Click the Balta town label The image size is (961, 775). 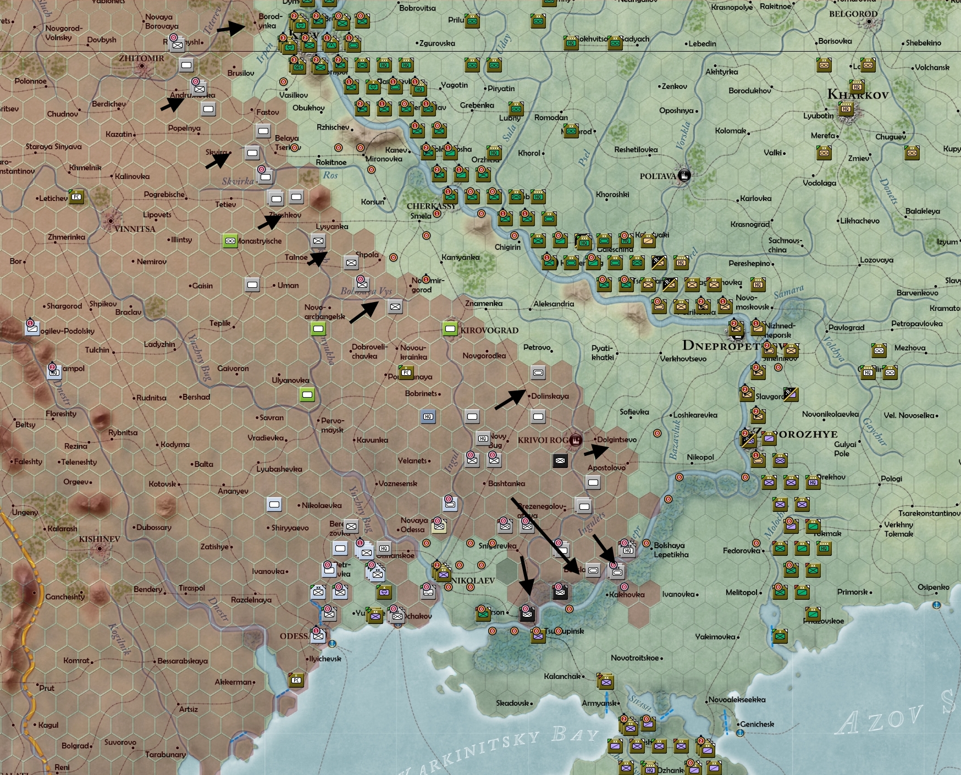[204, 464]
